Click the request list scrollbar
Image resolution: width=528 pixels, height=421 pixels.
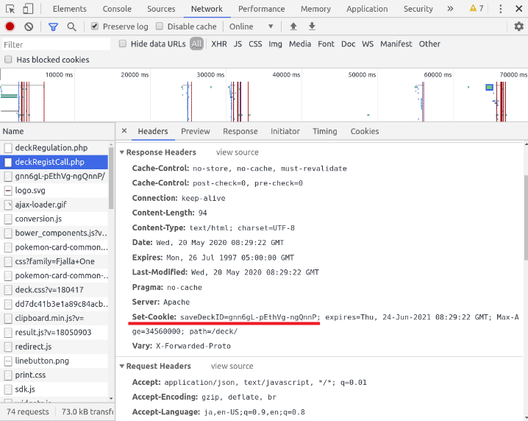111,179
